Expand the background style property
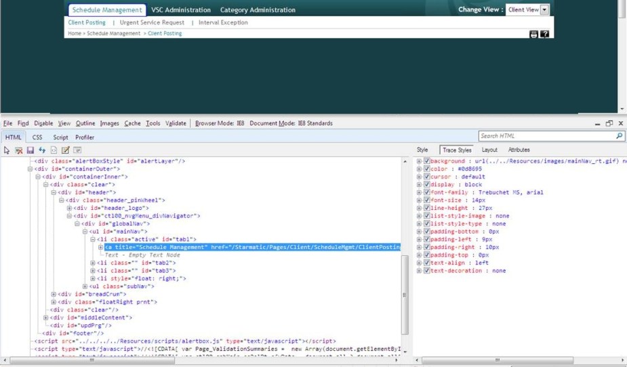This screenshot has width=627, height=367. coord(419,161)
